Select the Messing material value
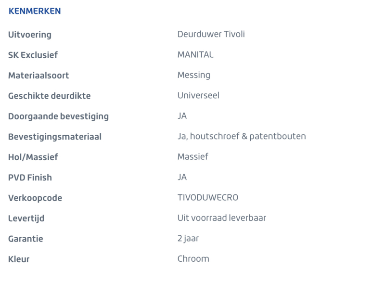The image size is (385, 281). (x=194, y=75)
